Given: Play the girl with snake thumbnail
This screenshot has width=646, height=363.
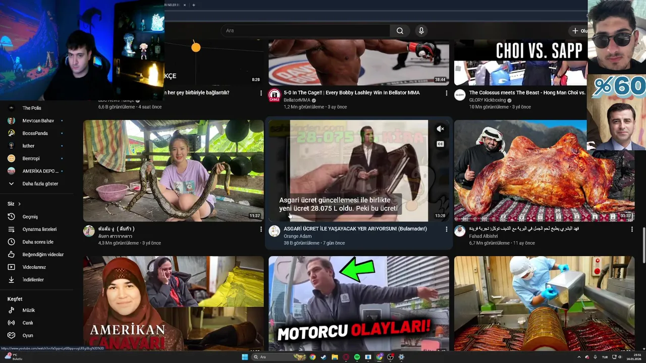Looking at the screenshot, I should click(173, 170).
